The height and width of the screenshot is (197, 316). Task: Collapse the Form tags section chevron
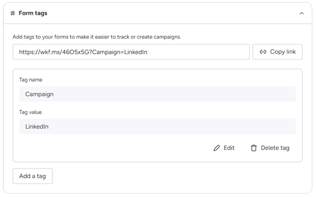click(301, 13)
